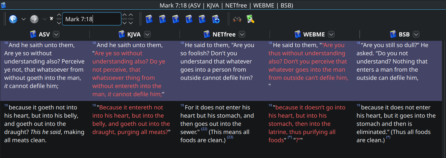Image resolution: width=446 pixels, height=158 pixels.
Task: Click the magnifier display icon next to binoculars
Action: [250, 19]
